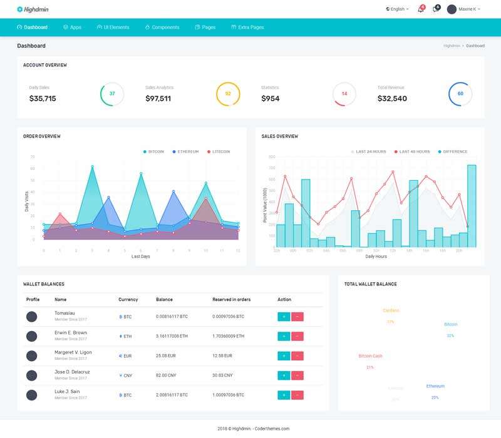Click the Highdmin logo

34,9
